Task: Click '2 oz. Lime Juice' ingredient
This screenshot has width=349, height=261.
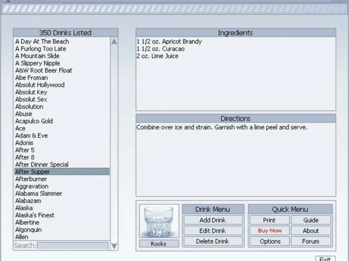Action: coord(157,56)
